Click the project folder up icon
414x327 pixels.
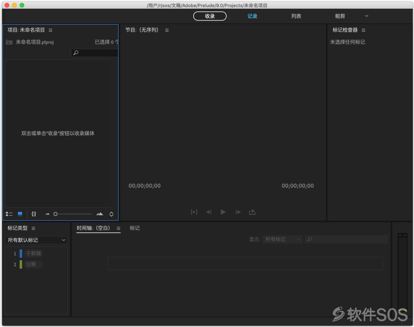(x=9, y=42)
